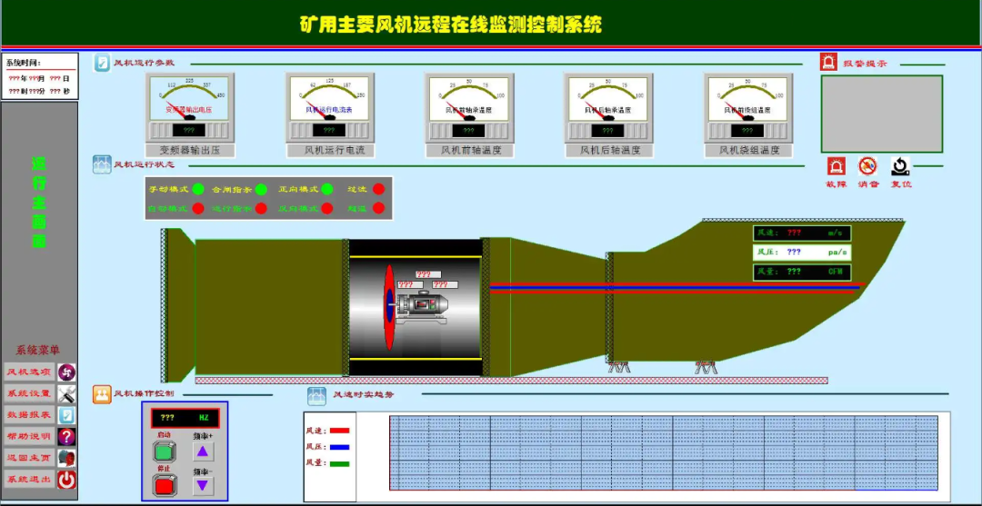
Task: Toggle the 反向模式 red indicator light
Action: tap(326, 209)
